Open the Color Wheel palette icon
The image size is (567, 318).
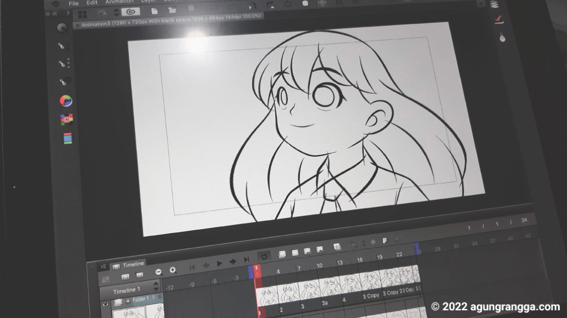66,101
